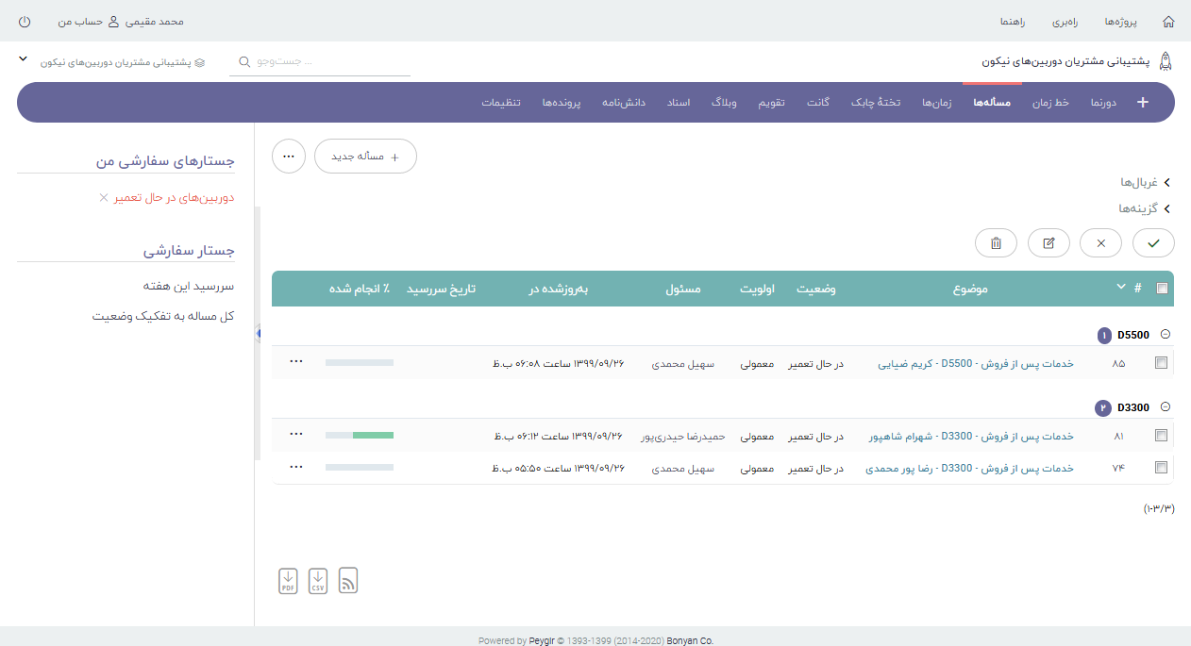Open issue link for کریم ضیایی
Viewport: 1191px width, 646px height.
tap(976, 363)
